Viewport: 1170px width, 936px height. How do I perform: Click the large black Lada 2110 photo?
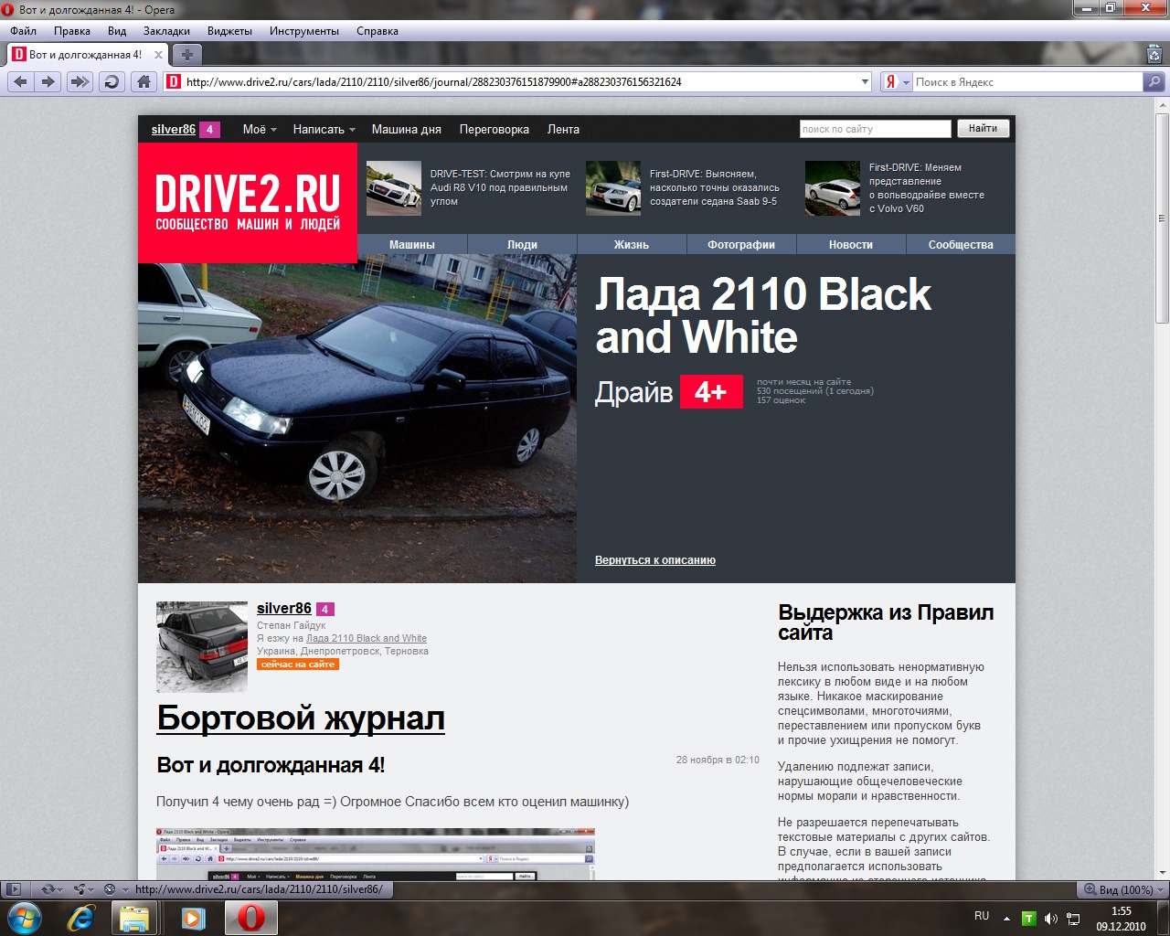tap(357, 419)
